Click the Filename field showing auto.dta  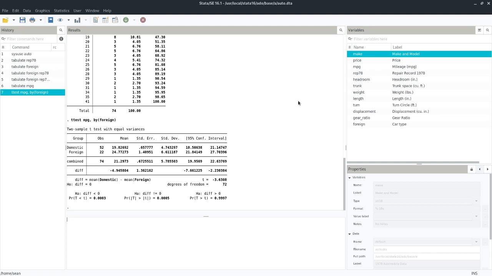427,249
